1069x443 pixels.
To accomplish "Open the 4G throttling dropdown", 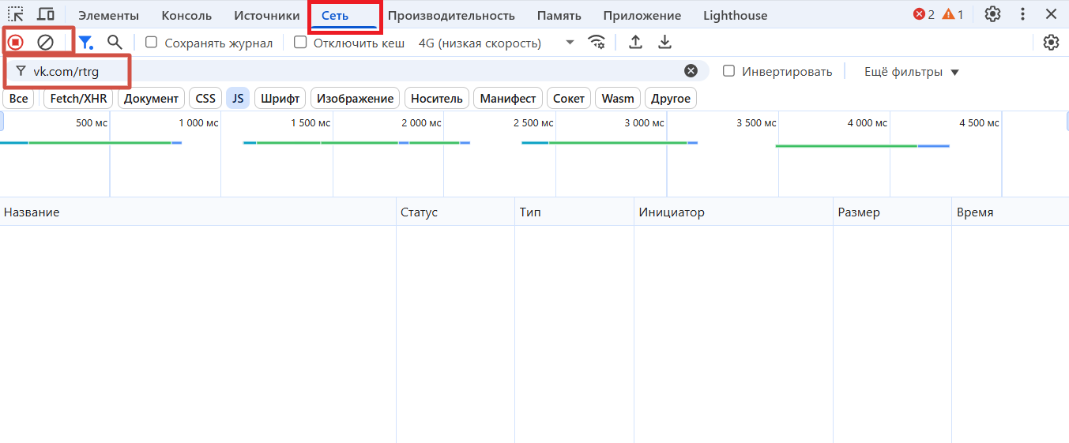I will pyautogui.click(x=495, y=43).
